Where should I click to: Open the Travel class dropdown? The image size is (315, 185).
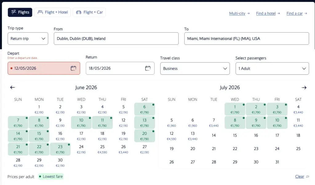[195, 68]
